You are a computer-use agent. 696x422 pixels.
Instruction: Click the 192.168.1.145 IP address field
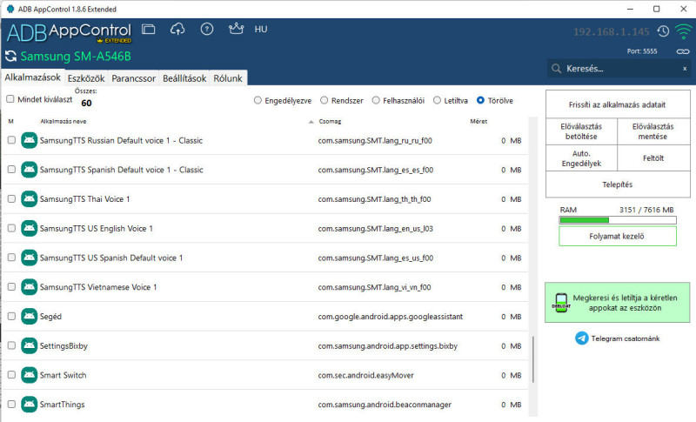pos(612,32)
